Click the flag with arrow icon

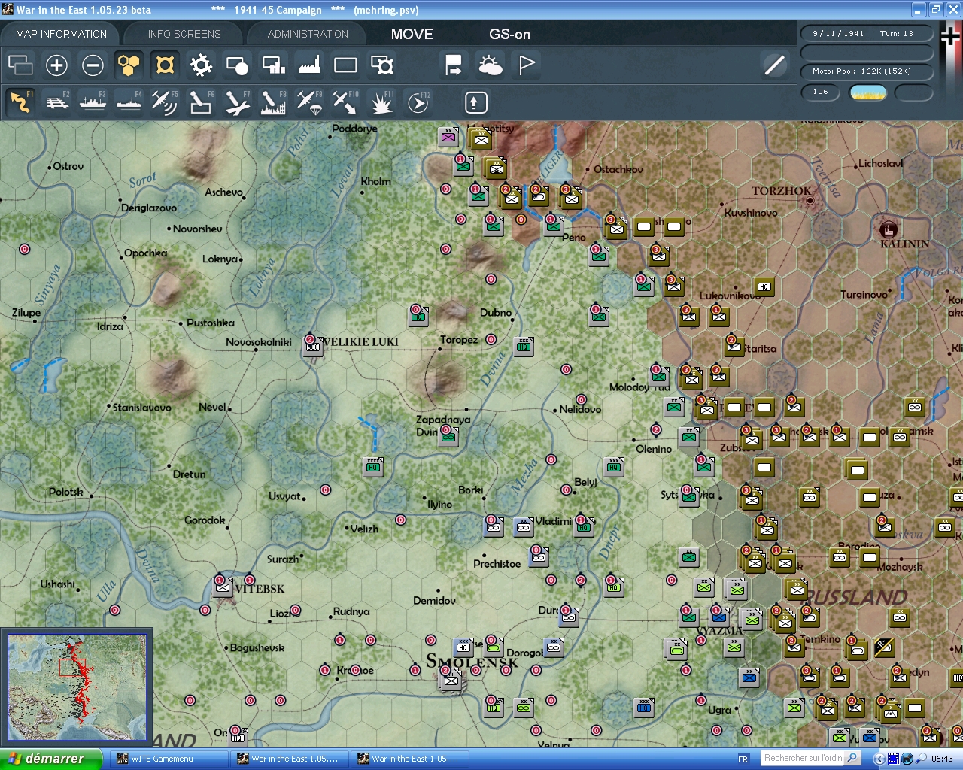coord(454,65)
